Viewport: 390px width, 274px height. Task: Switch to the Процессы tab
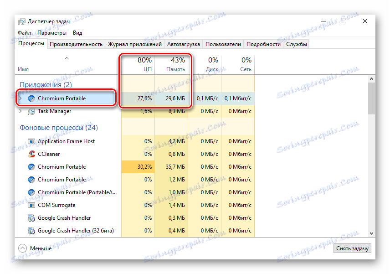point(31,44)
